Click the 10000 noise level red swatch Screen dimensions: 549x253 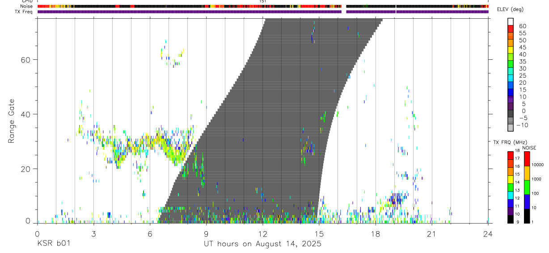(526, 159)
